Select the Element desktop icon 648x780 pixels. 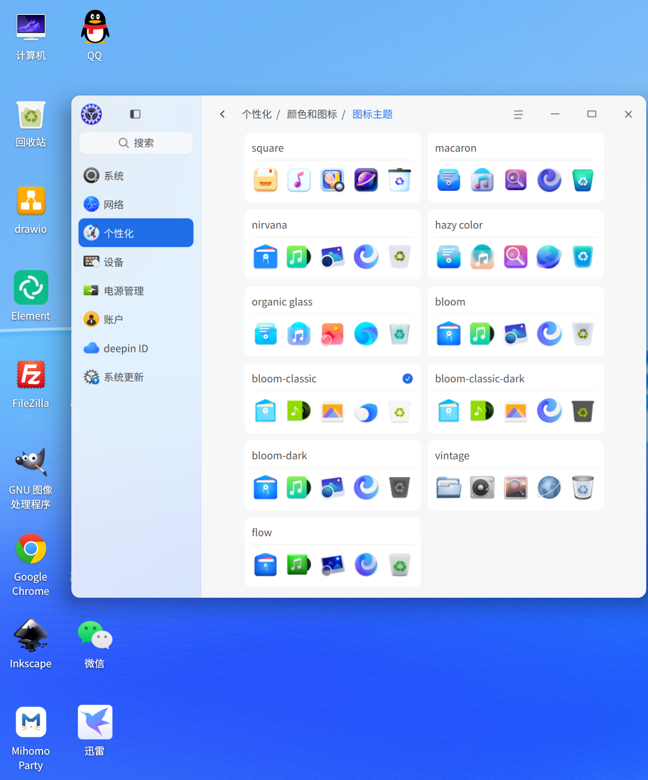click(x=31, y=296)
